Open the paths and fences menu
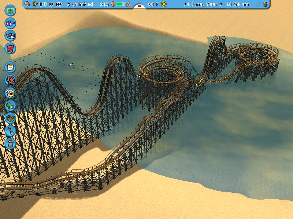293x219 pixels. [x=10, y=118]
